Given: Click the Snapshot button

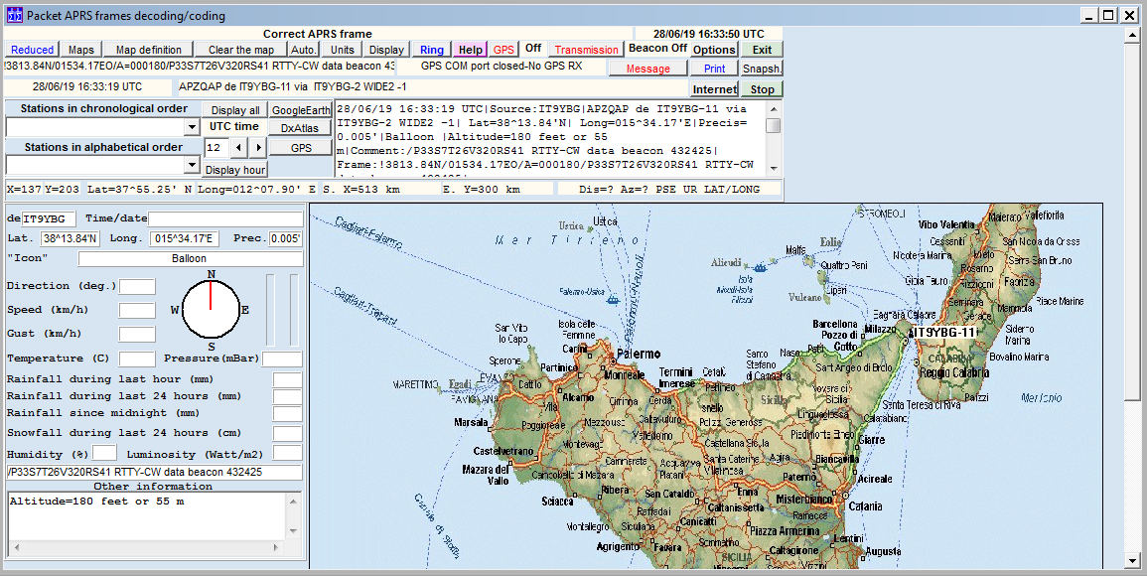Looking at the screenshot, I should point(762,69).
